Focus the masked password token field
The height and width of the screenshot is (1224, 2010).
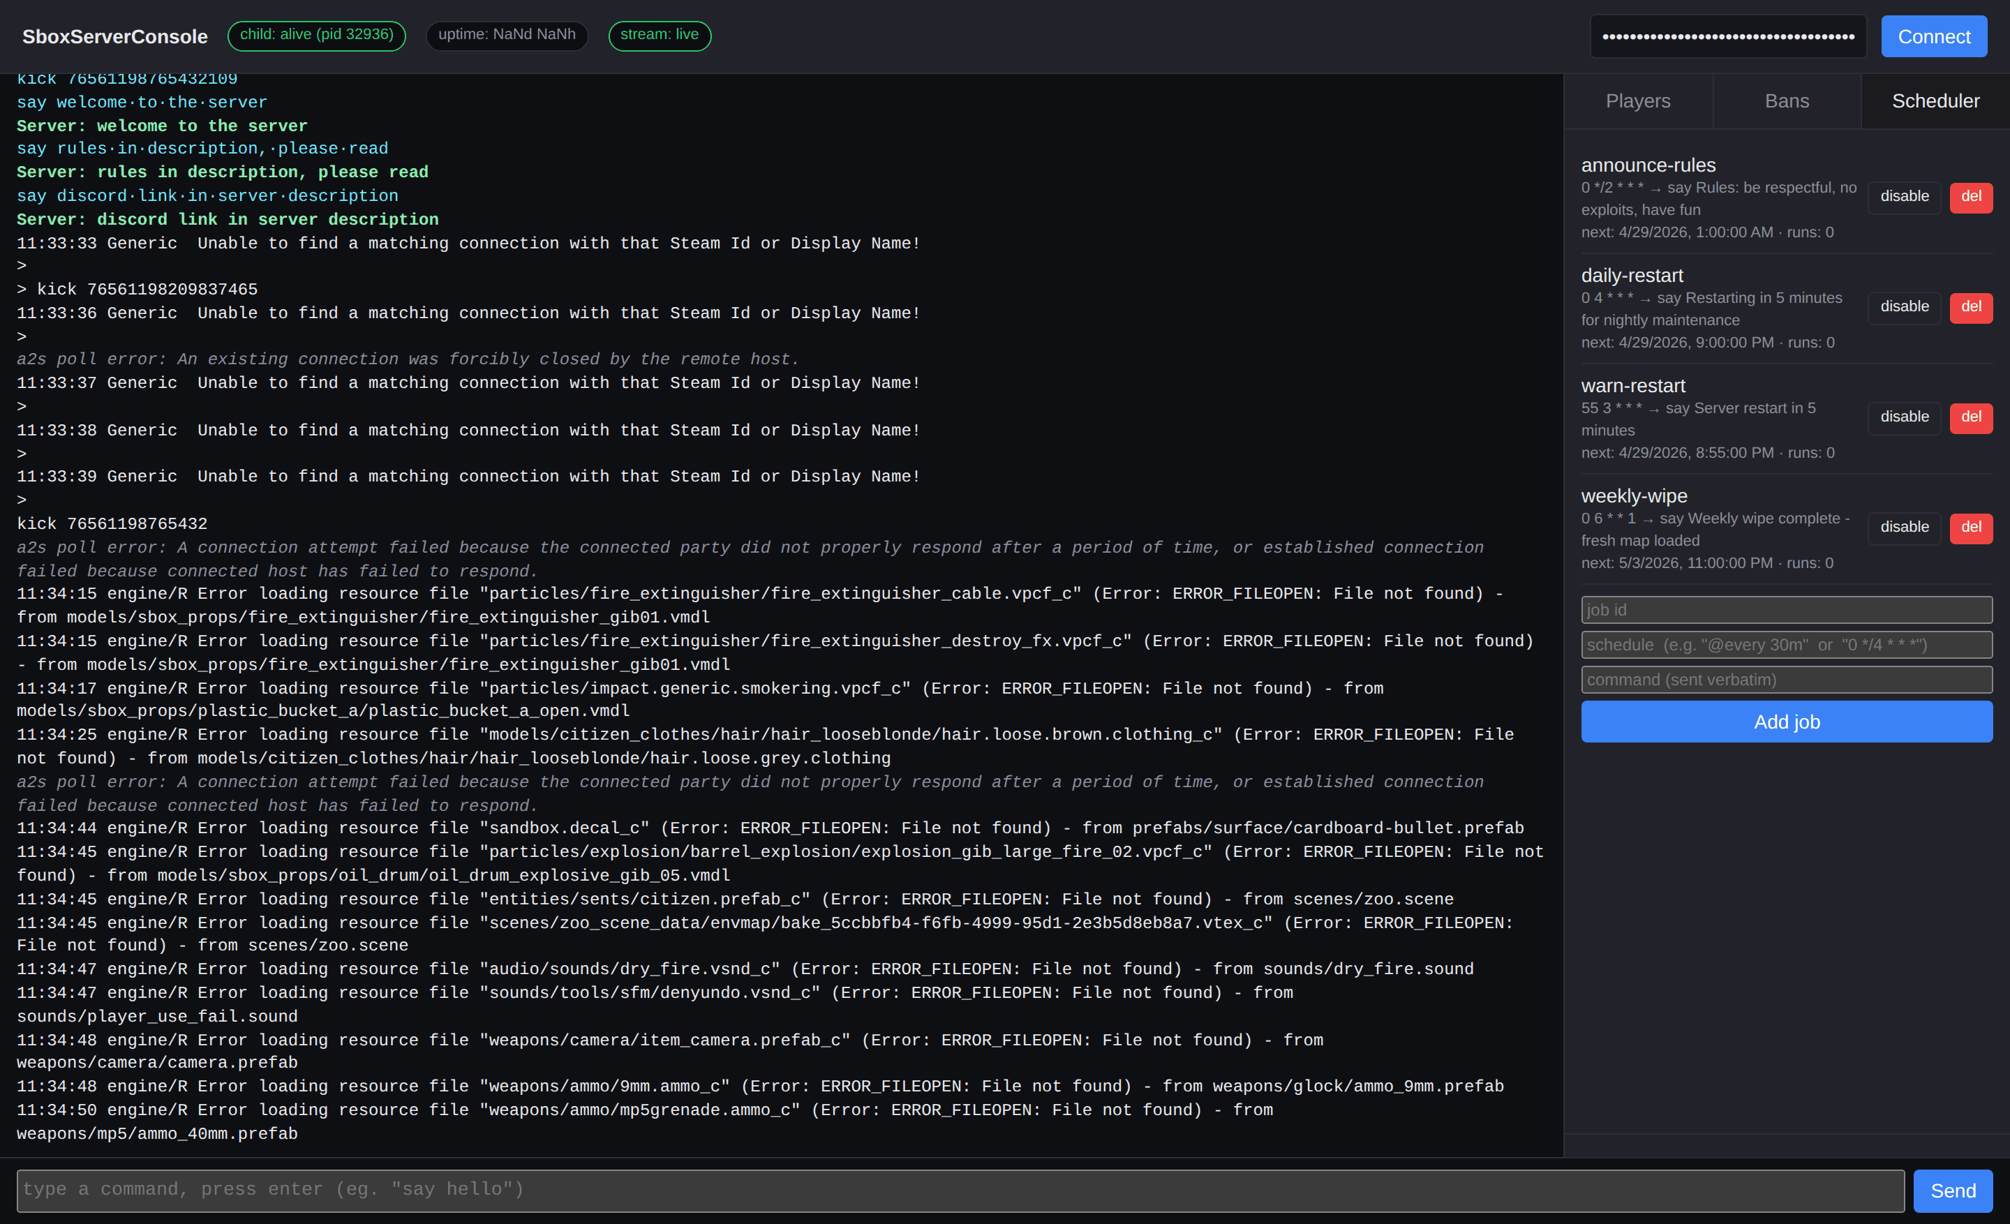1728,37
